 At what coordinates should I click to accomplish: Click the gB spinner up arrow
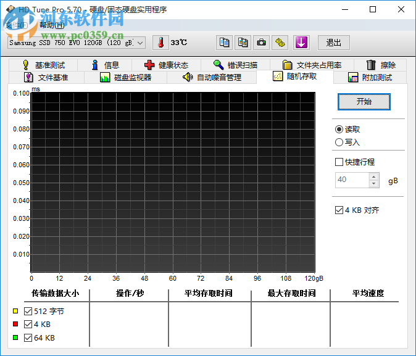point(374,176)
